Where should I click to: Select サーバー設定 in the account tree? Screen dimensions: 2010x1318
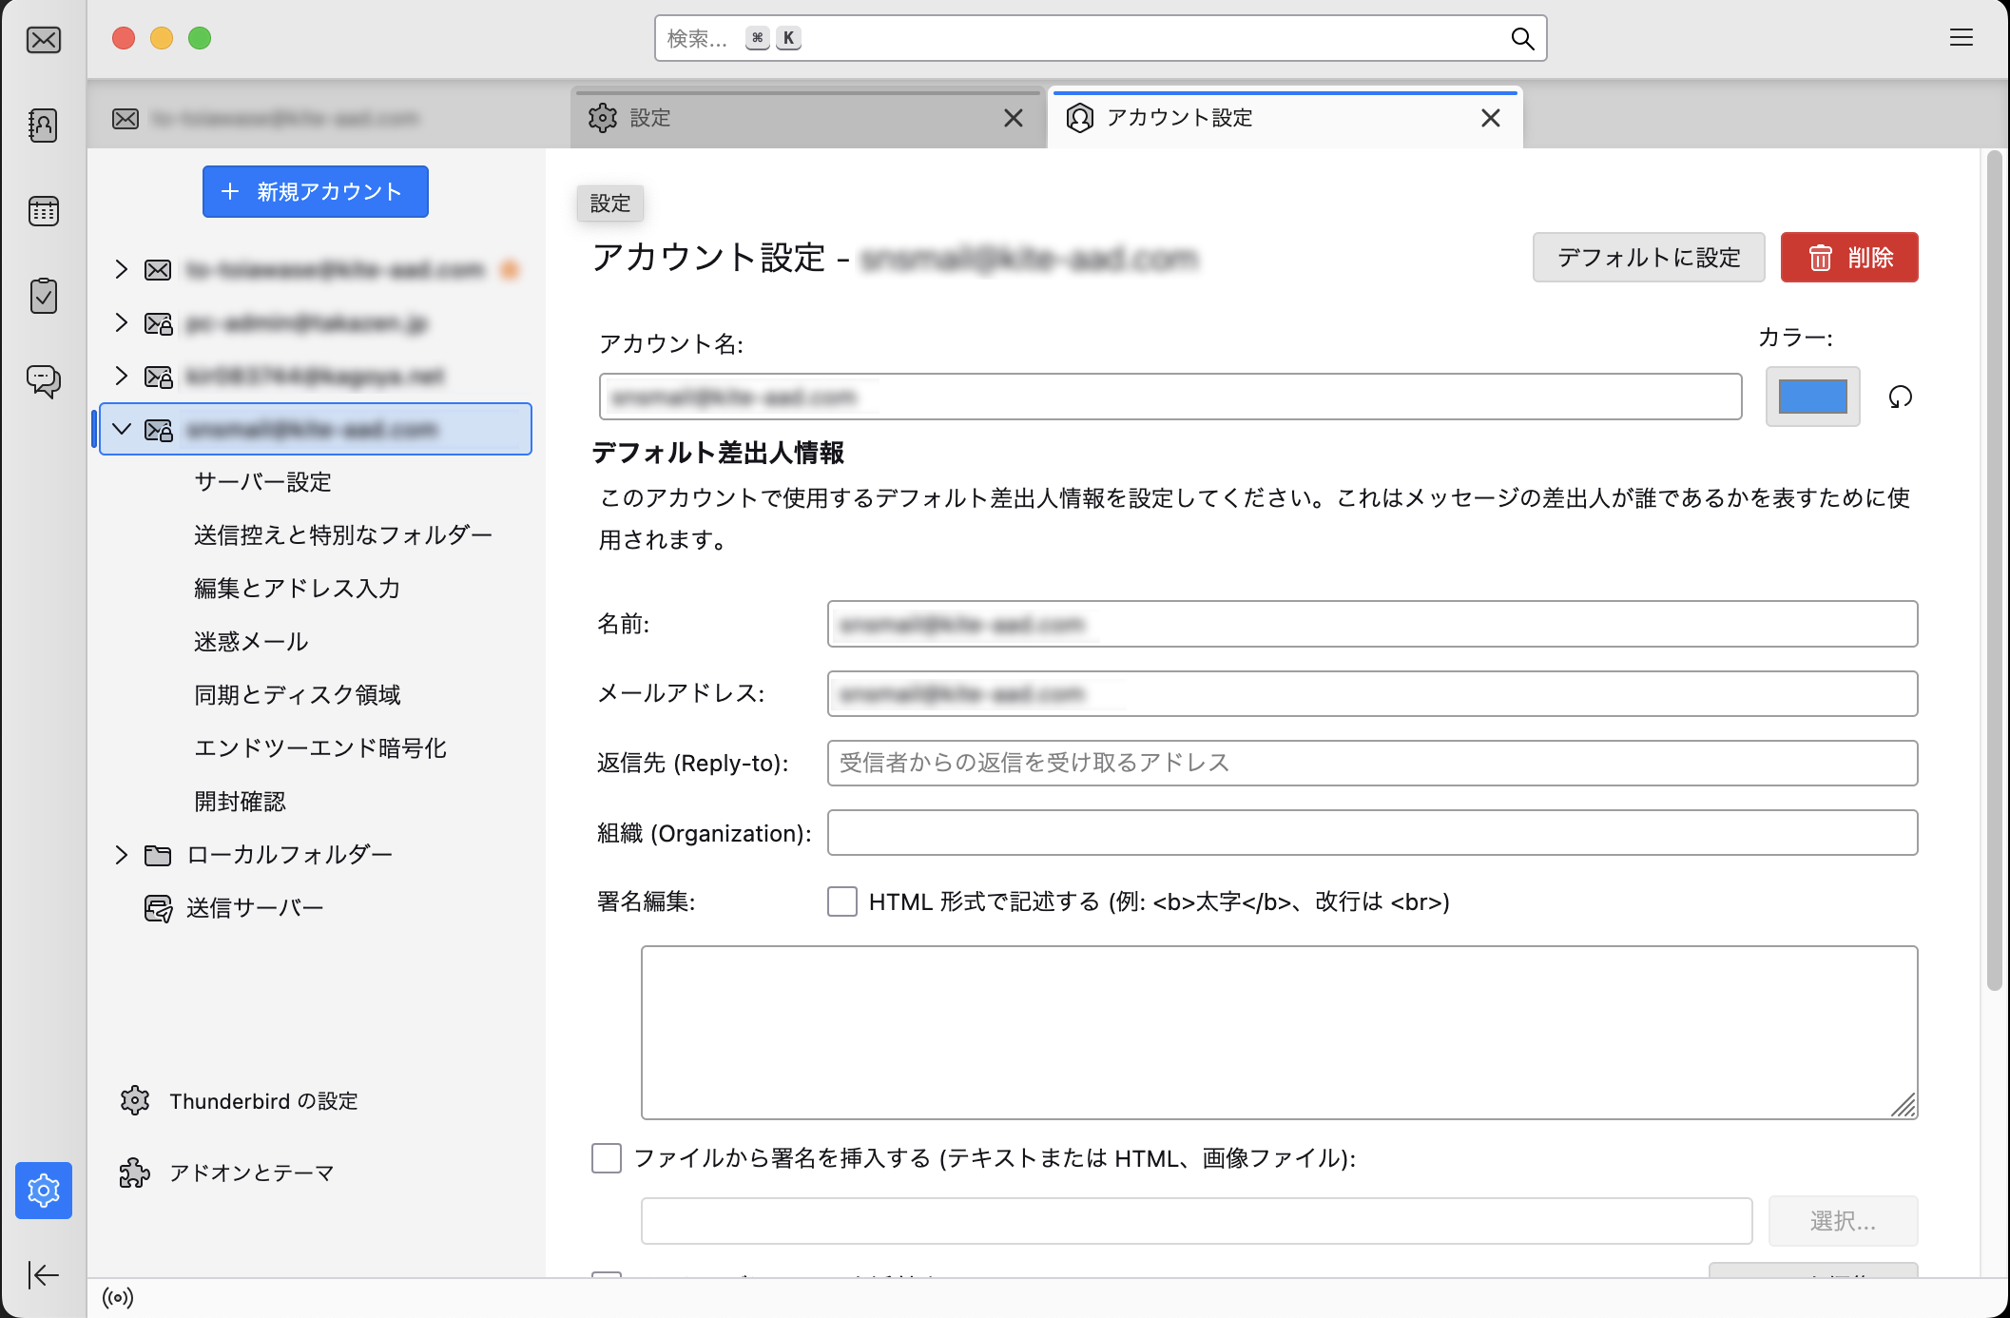[x=262, y=482]
